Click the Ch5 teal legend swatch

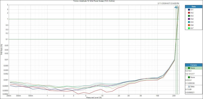189,22
